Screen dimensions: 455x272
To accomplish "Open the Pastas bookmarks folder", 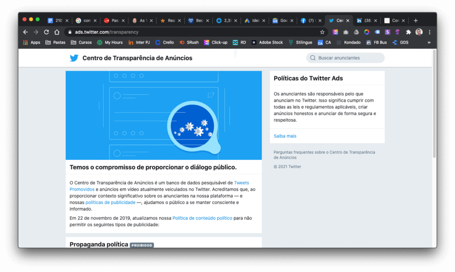I will pos(56,42).
